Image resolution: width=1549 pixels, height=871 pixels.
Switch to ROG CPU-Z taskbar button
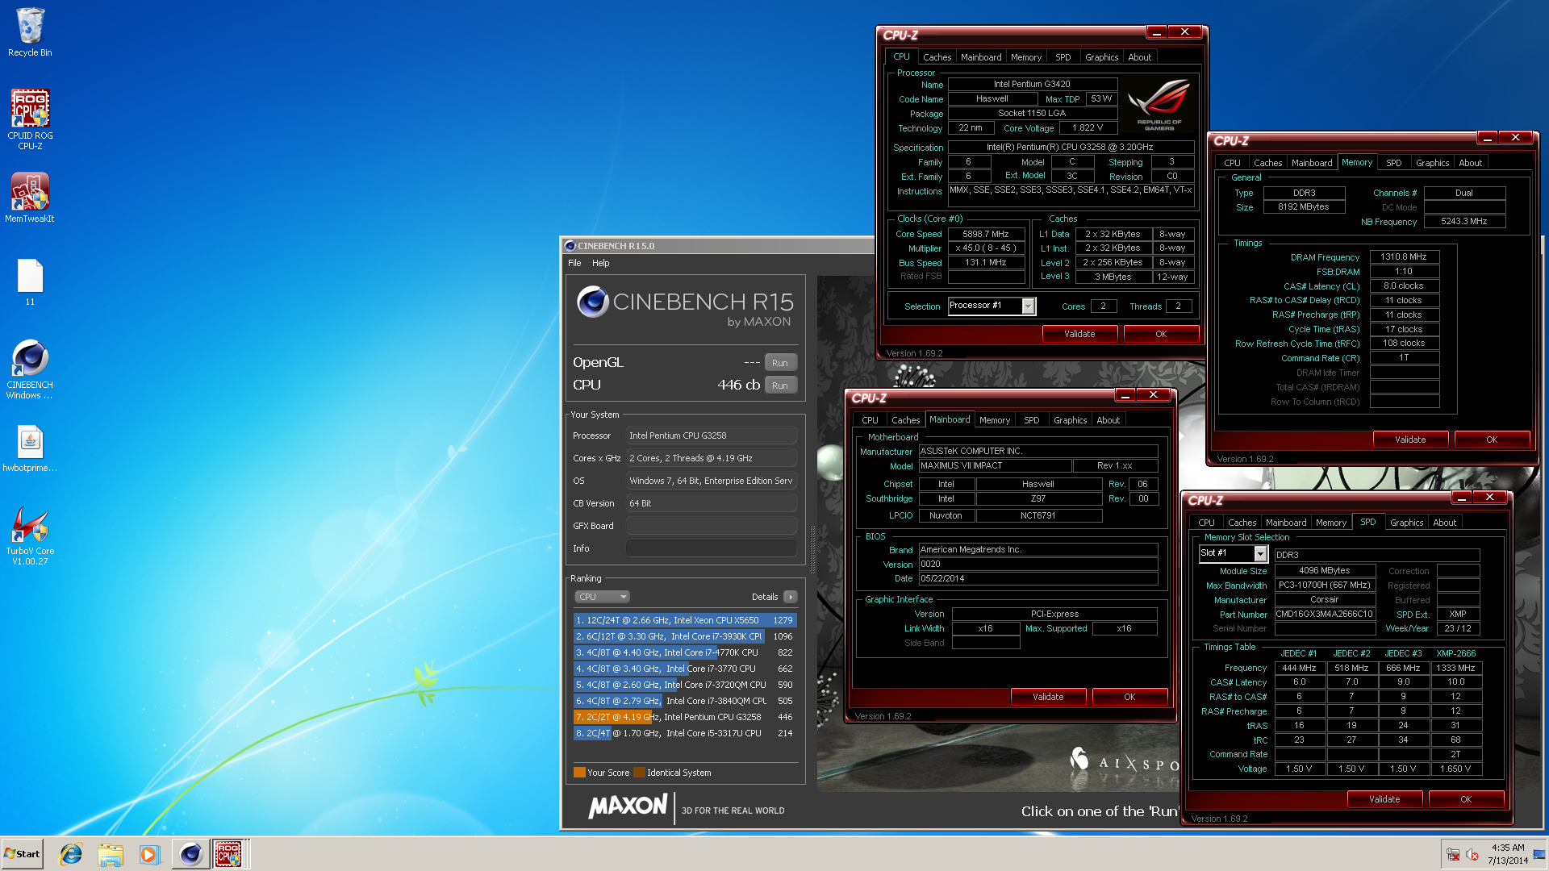click(229, 854)
